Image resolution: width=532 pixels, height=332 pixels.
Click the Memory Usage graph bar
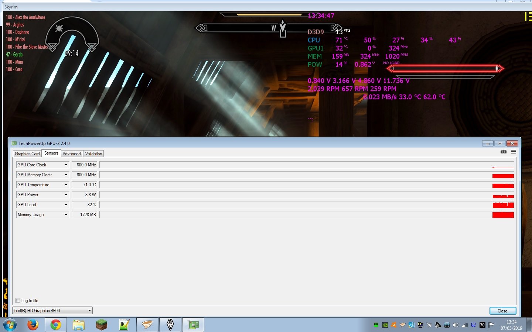coord(307,215)
